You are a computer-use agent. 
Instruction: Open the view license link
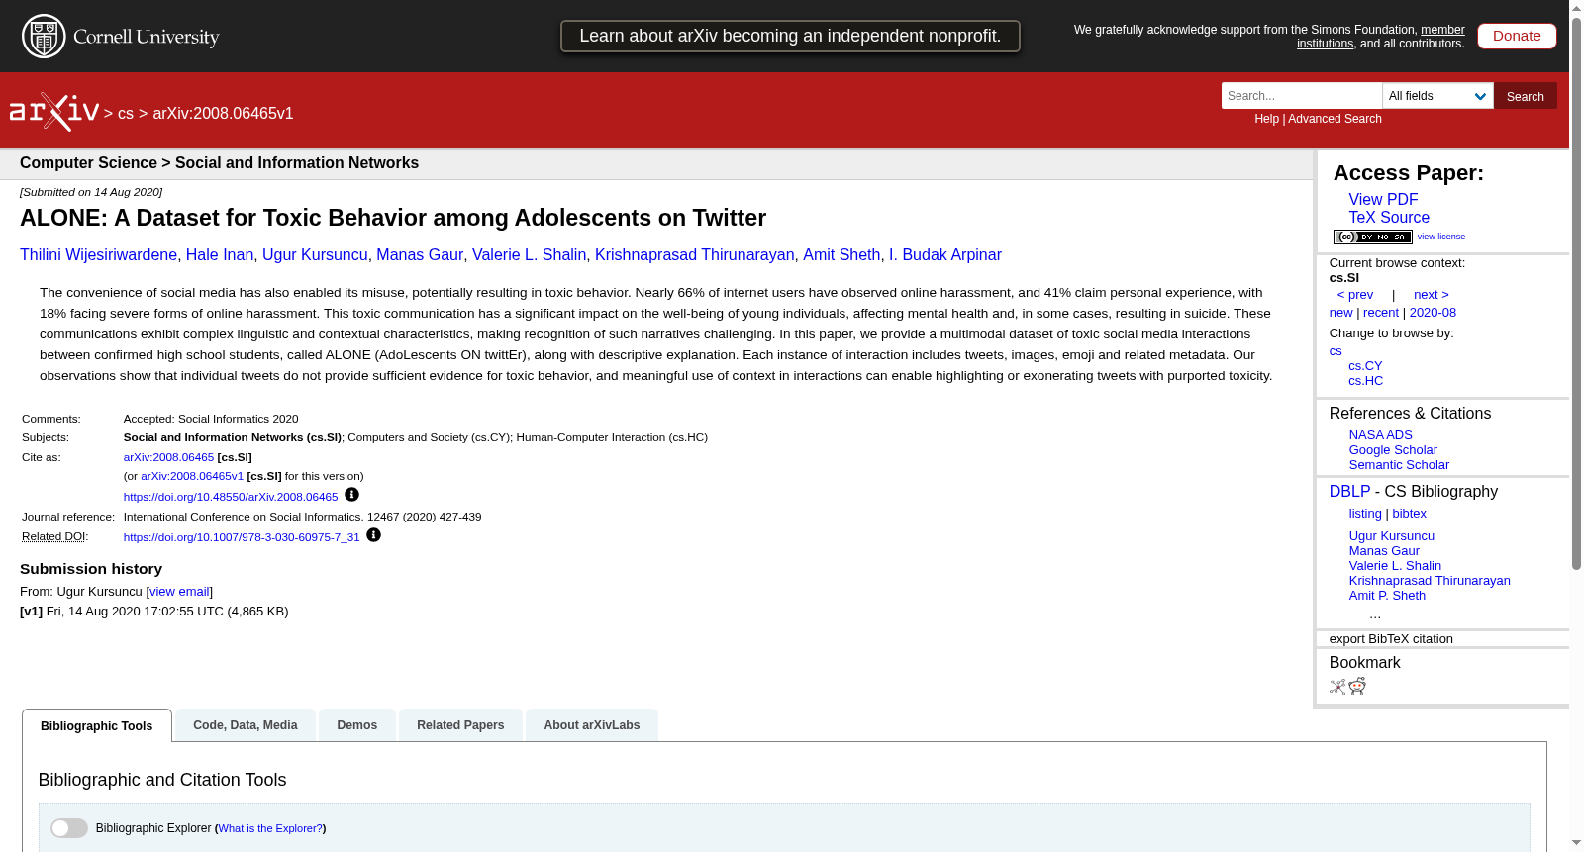[1441, 237]
